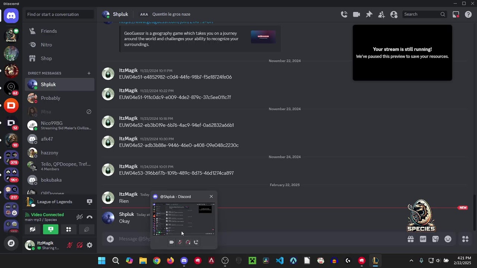Hang up call in taskbar preview toolbar
The image size is (477, 268).
(196, 242)
